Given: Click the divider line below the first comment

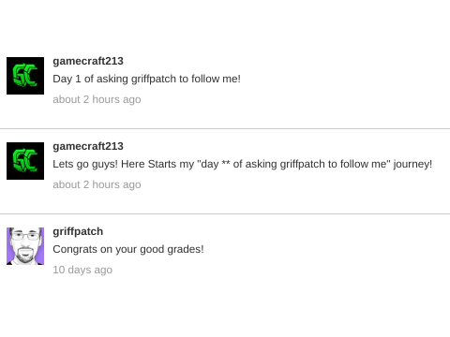Looking at the screenshot, I should click(x=225, y=128).
